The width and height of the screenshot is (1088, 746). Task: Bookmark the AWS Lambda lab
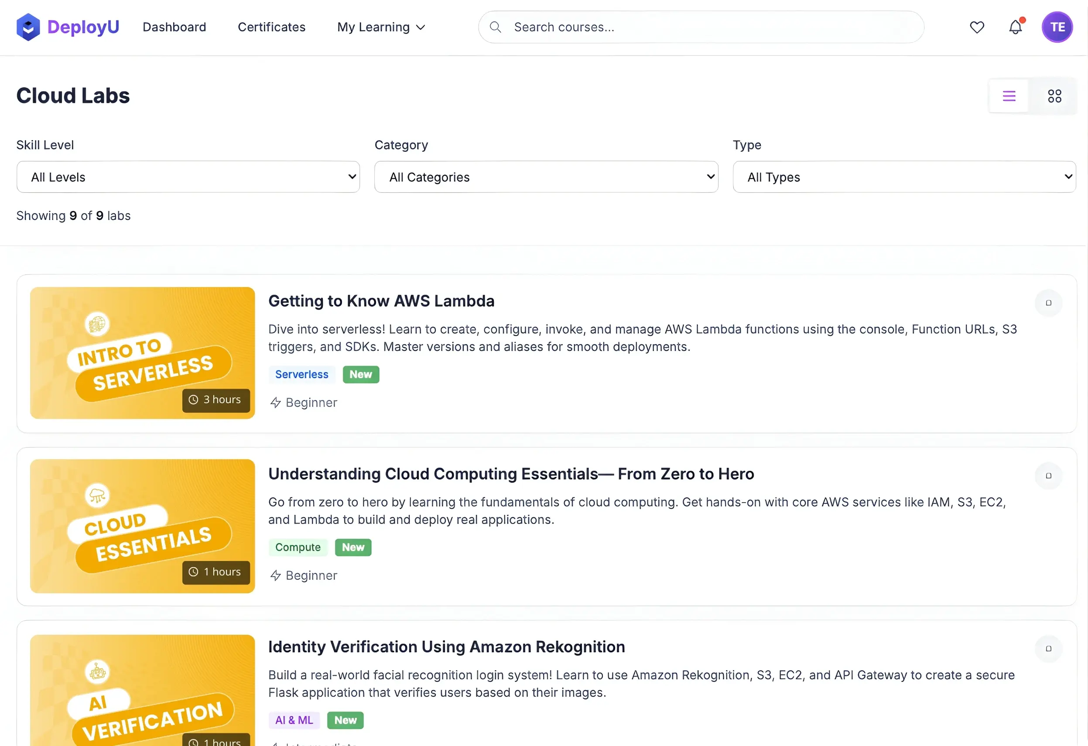(x=1048, y=303)
